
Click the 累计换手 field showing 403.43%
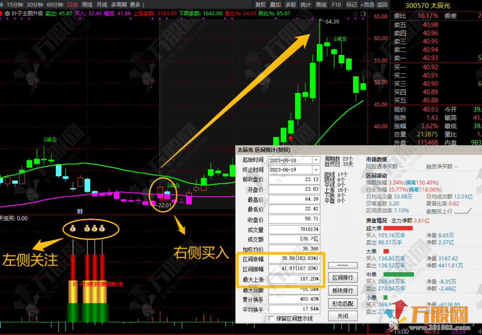tap(294, 299)
